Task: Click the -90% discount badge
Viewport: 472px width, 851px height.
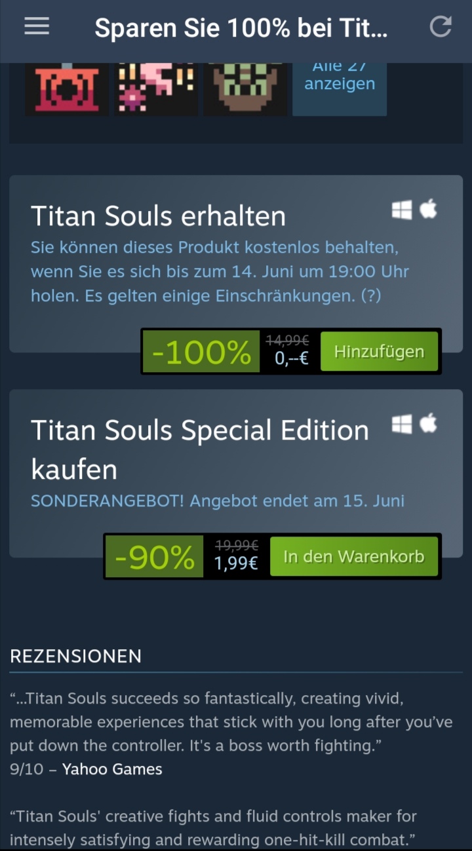Action: coord(155,557)
